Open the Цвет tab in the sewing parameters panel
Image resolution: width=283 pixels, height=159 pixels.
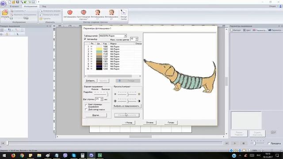[x=247, y=30]
